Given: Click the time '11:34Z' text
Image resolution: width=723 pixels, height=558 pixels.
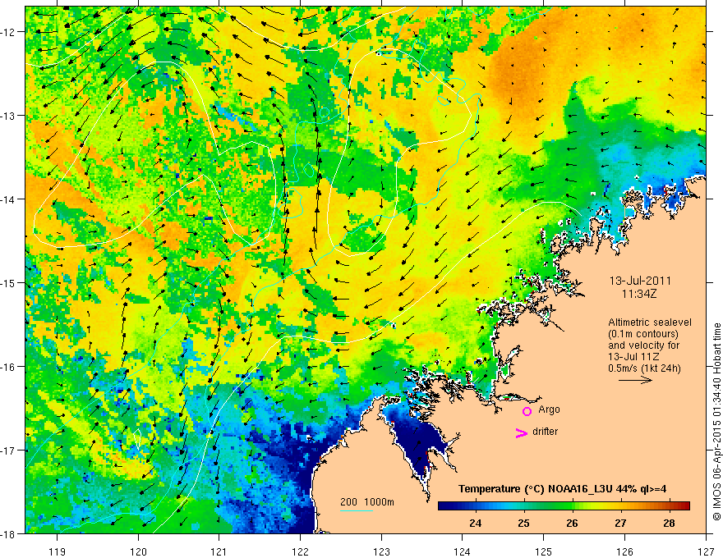Looking at the screenshot, I should click(x=639, y=293).
